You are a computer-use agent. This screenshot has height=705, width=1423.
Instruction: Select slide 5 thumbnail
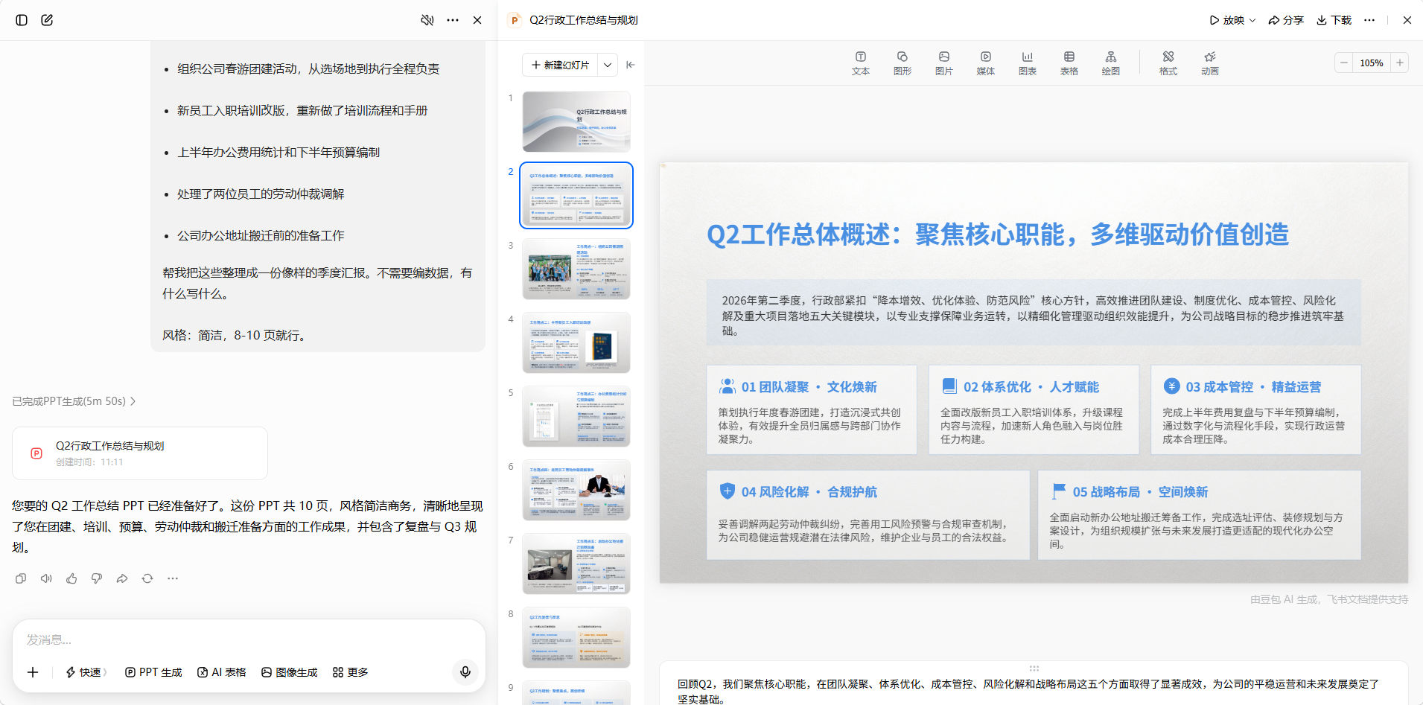[576, 416]
